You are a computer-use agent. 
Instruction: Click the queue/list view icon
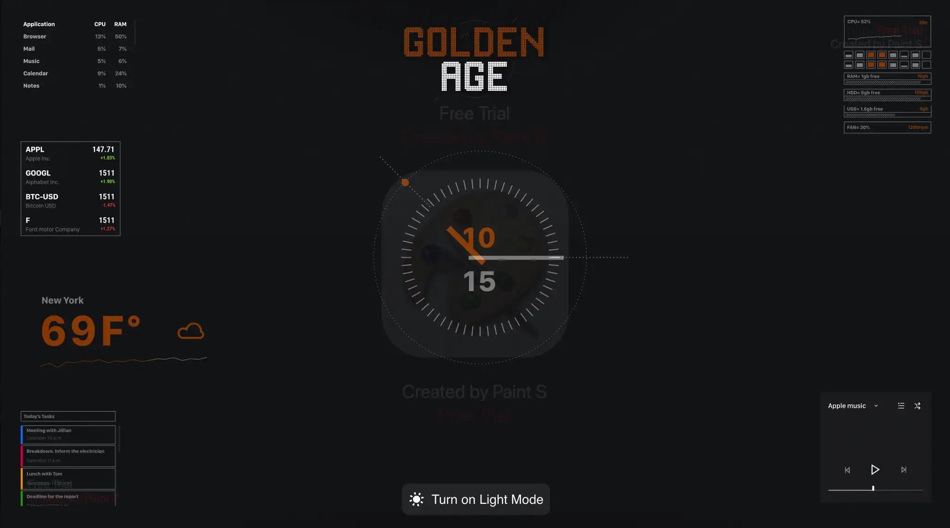pos(901,406)
